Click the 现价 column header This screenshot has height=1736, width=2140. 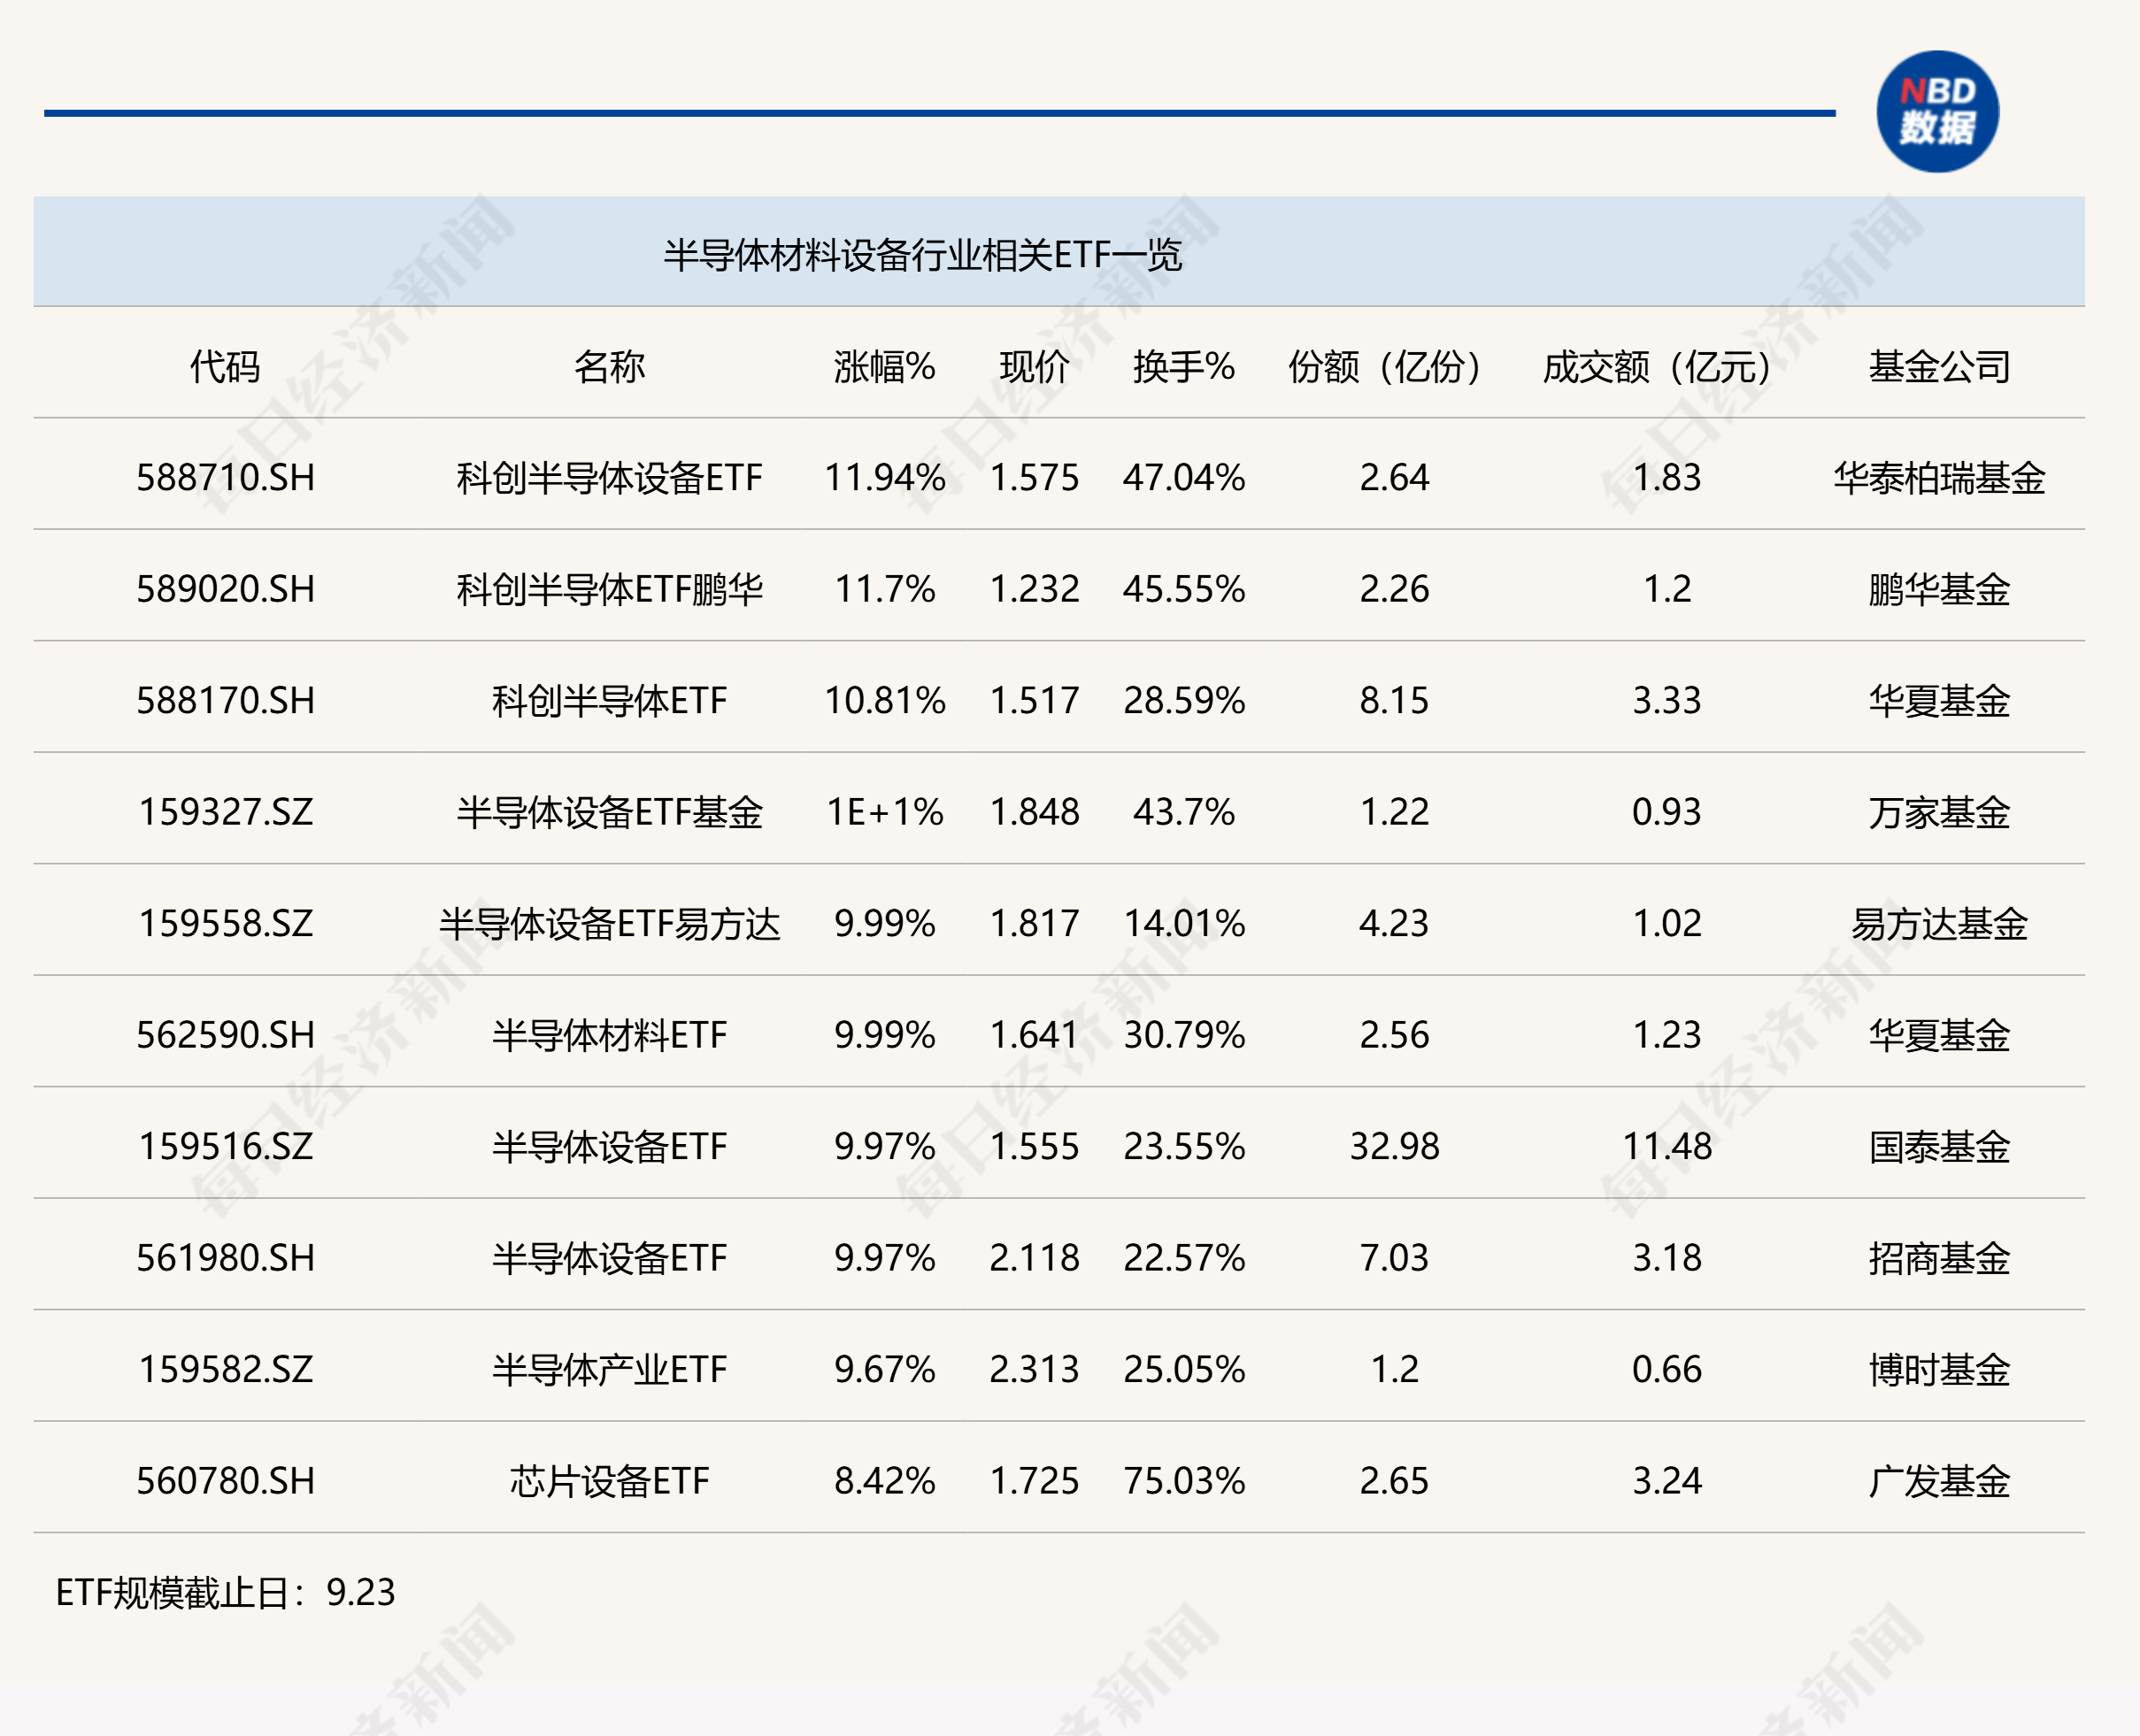(x=1034, y=367)
